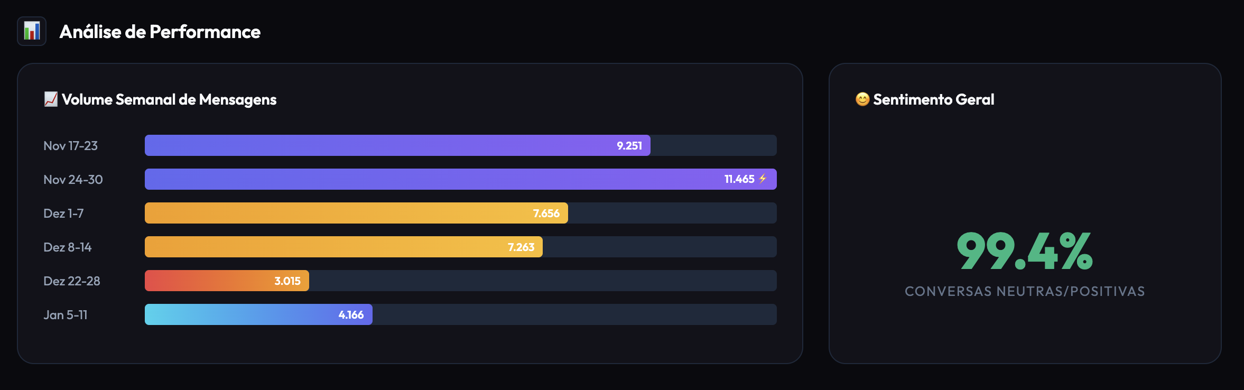The width and height of the screenshot is (1244, 390).
Task: Click the 9.251 value label
Action: pyautogui.click(x=629, y=146)
